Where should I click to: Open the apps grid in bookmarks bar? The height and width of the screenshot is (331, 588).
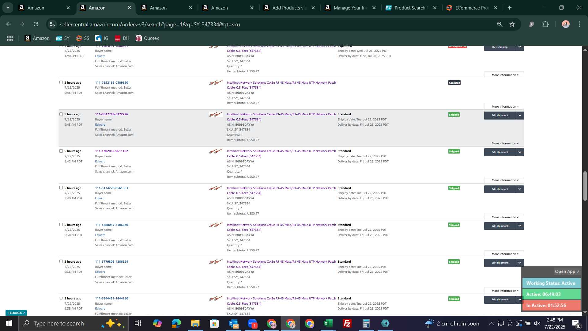click(10, 38)
